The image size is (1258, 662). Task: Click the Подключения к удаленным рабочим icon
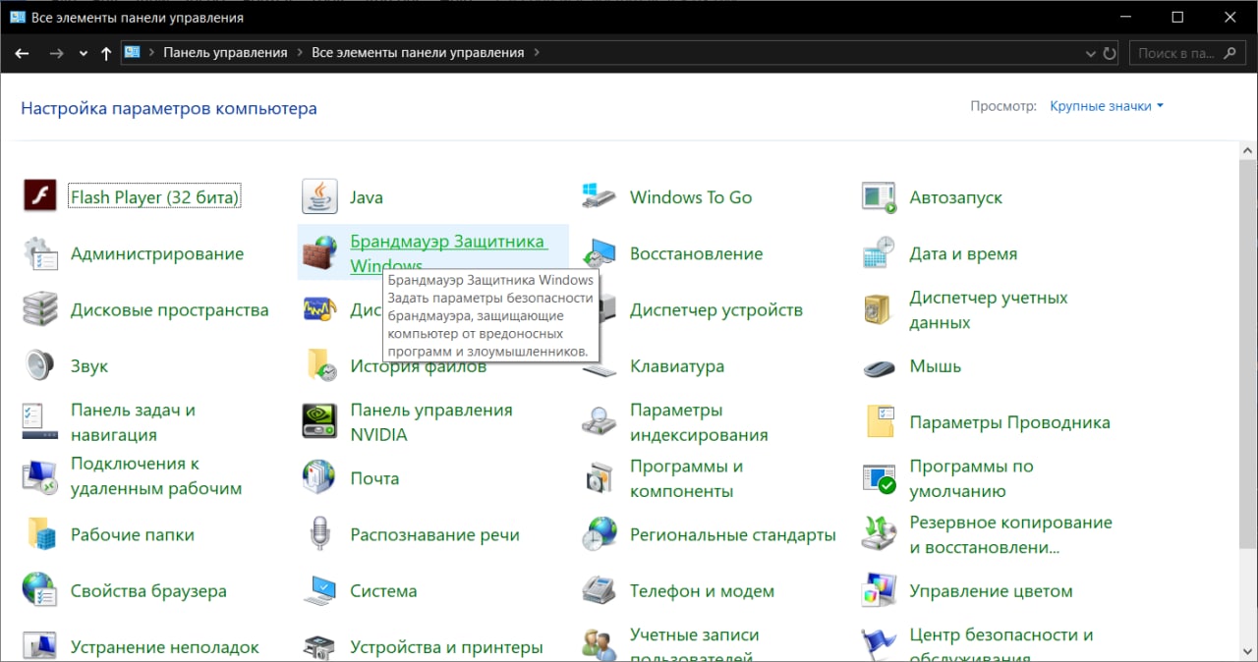pyautogui.click(x=40, y=477)
